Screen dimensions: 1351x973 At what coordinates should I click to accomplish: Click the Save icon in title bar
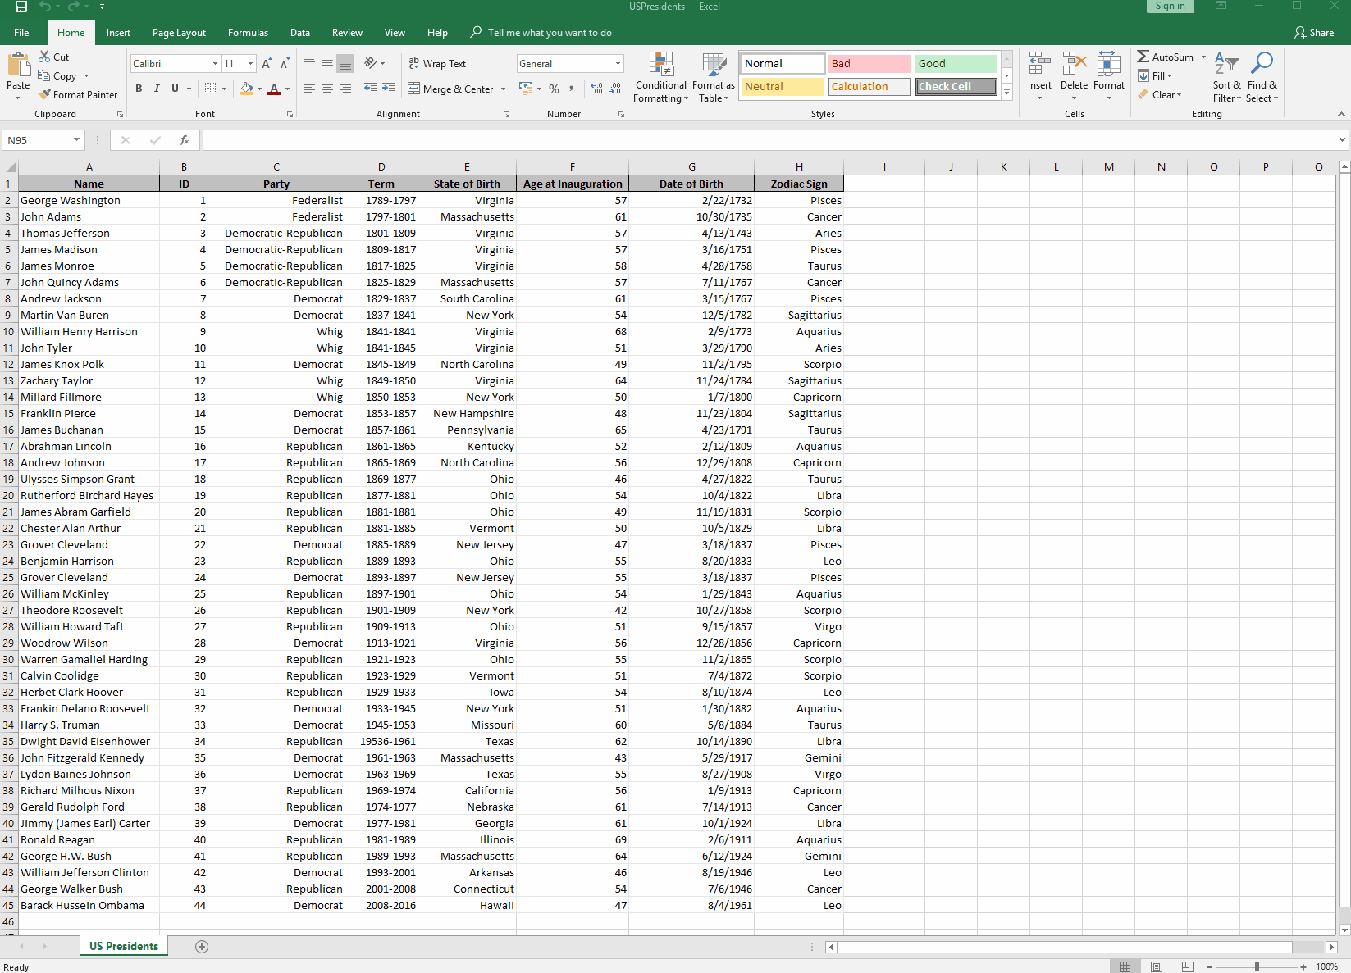click(21, 7)
